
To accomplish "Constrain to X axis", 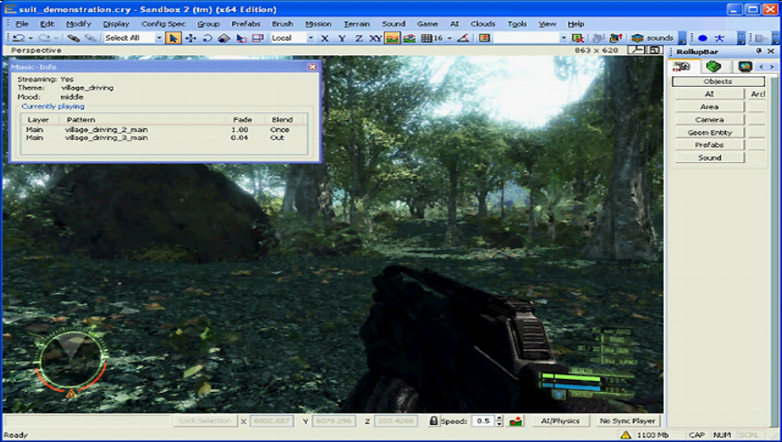I will click(x=325, y=38).
